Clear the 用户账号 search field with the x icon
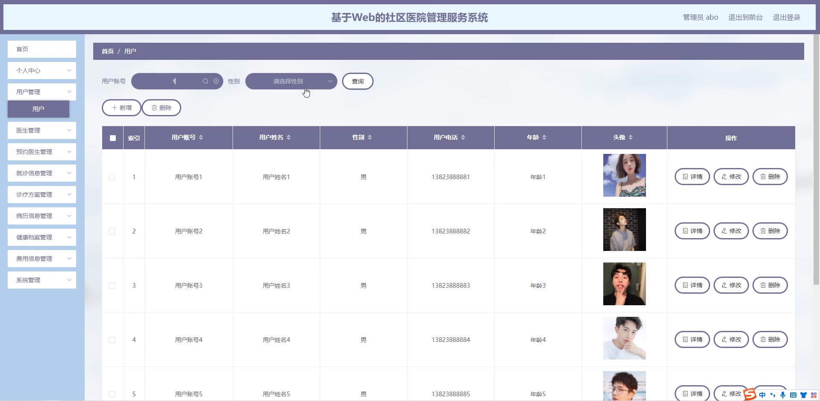820x401 pixels. [216, 81]
